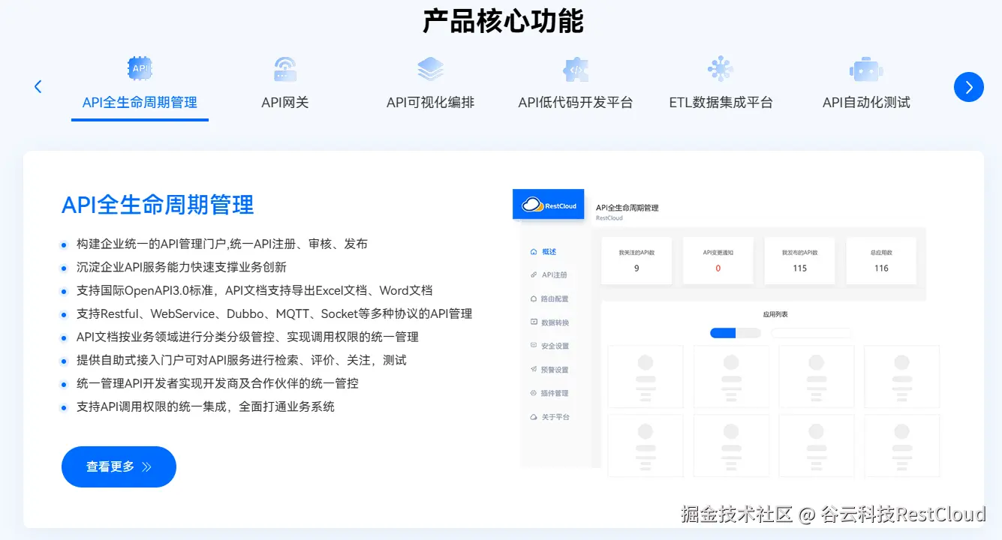
Task: Open 路由配置 in the preview sidebar
Action: (555, 298)
